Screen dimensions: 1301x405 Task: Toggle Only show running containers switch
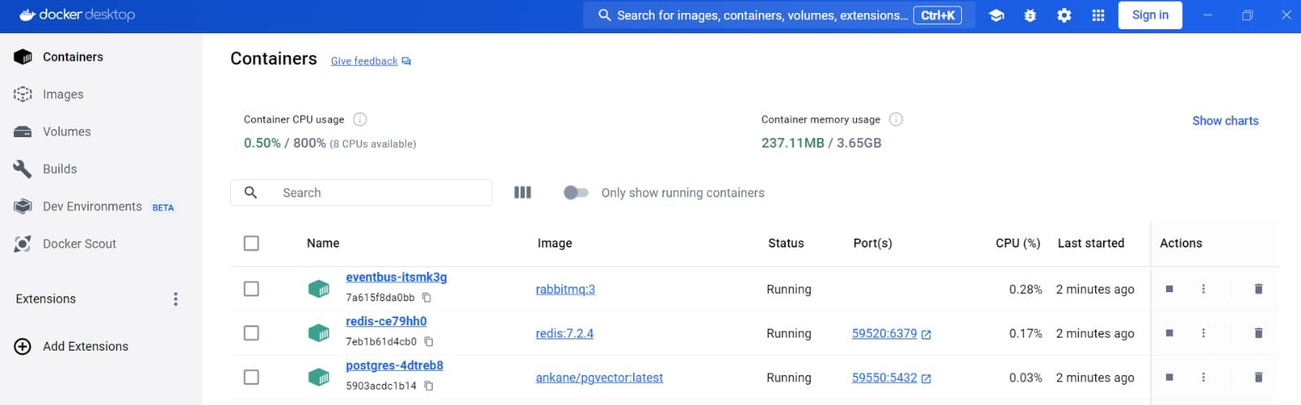[x=576, y=192]
